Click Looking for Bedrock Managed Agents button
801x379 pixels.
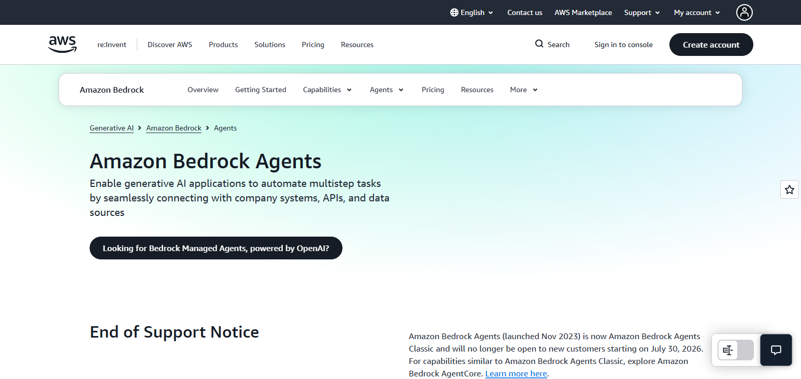pyautogui.click(x=216, y=248)
